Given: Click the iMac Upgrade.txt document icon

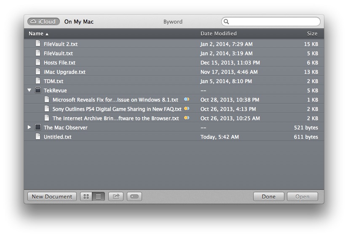Looking at the screenshot, I should 38,71.
